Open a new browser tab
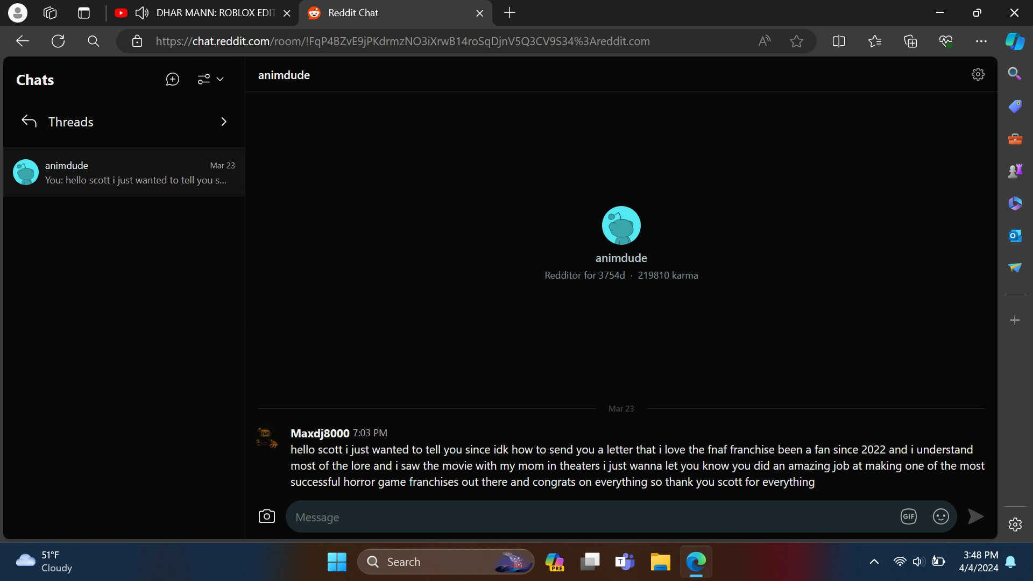The height and width of the screenshot is (581, 1033). 510,13
